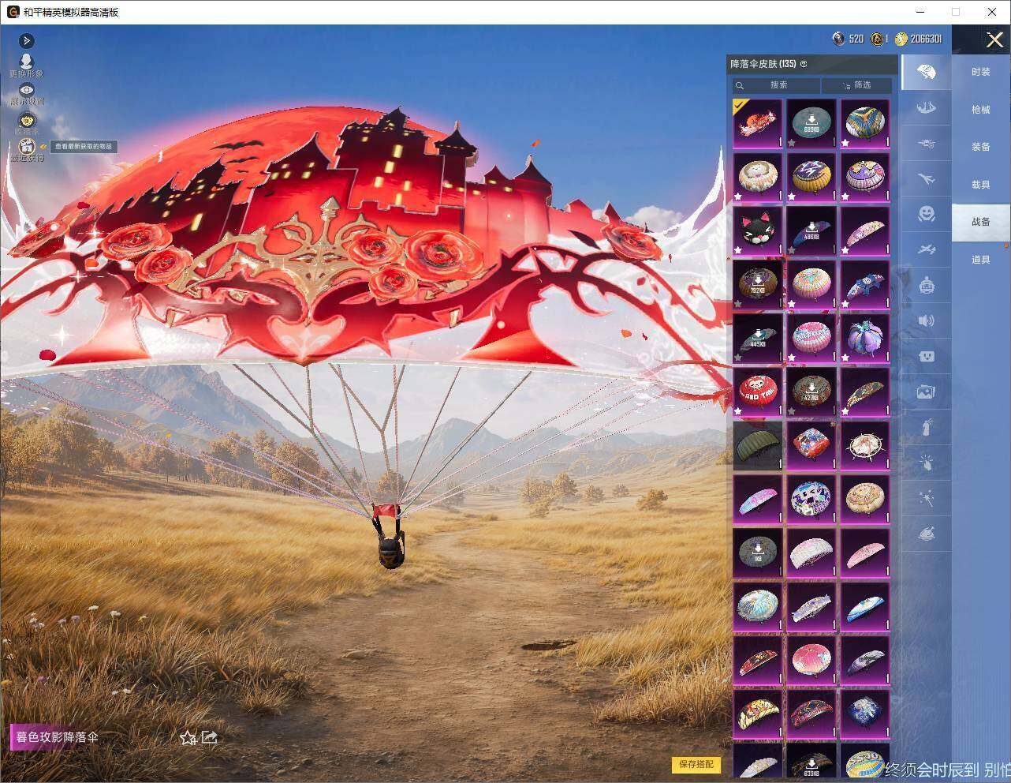1011x783 pixels.
Task: Select the drone category icon
Action: pos(927,144)
